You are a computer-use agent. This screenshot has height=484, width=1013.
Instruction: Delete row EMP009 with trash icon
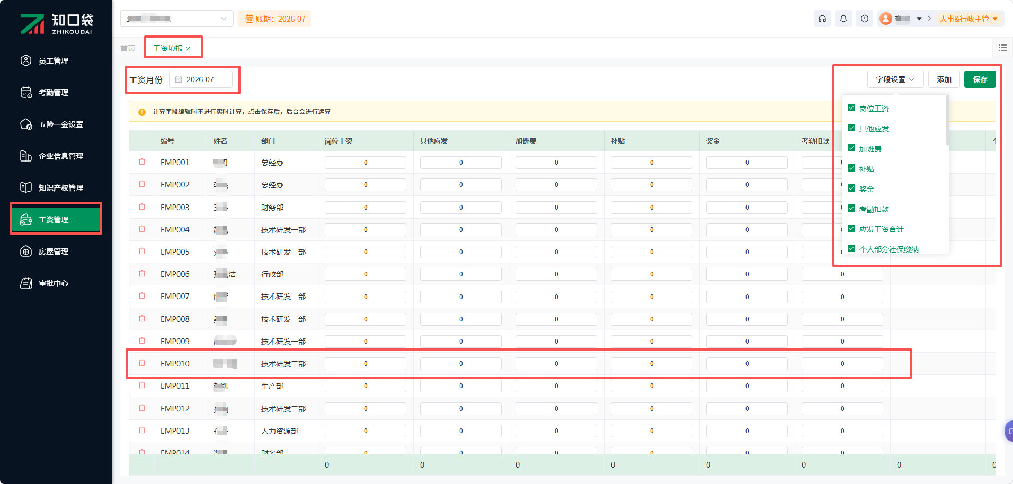142,340
